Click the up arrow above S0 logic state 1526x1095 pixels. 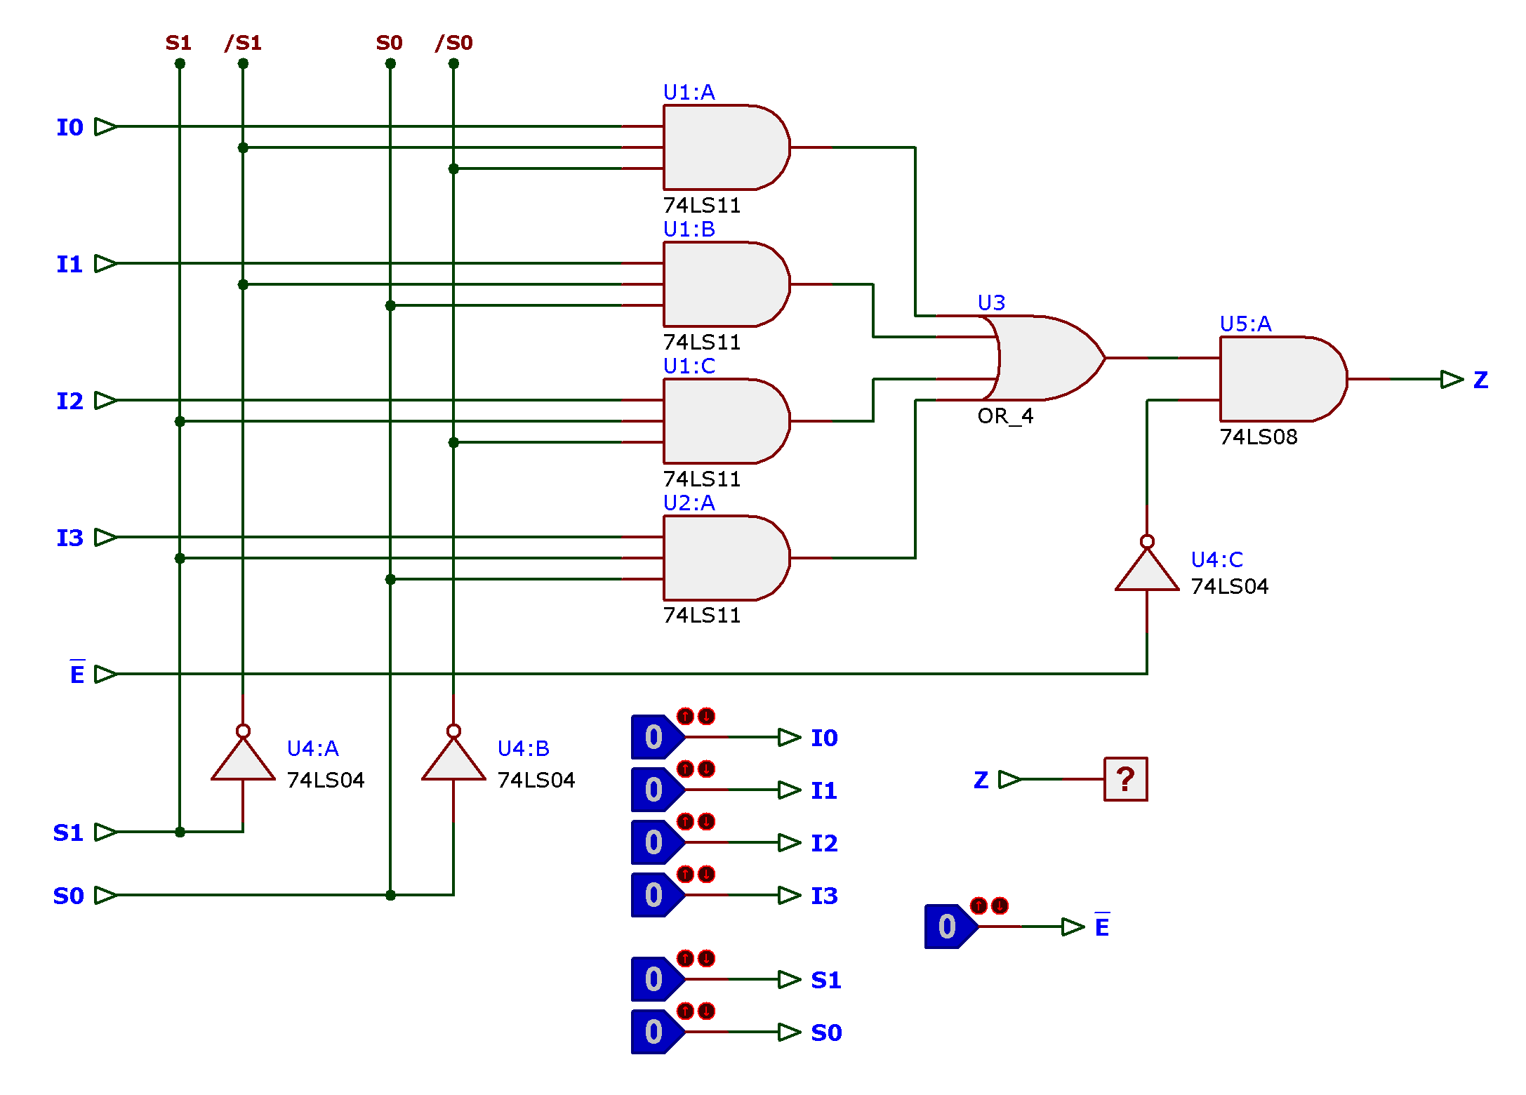coord(685,1011)
